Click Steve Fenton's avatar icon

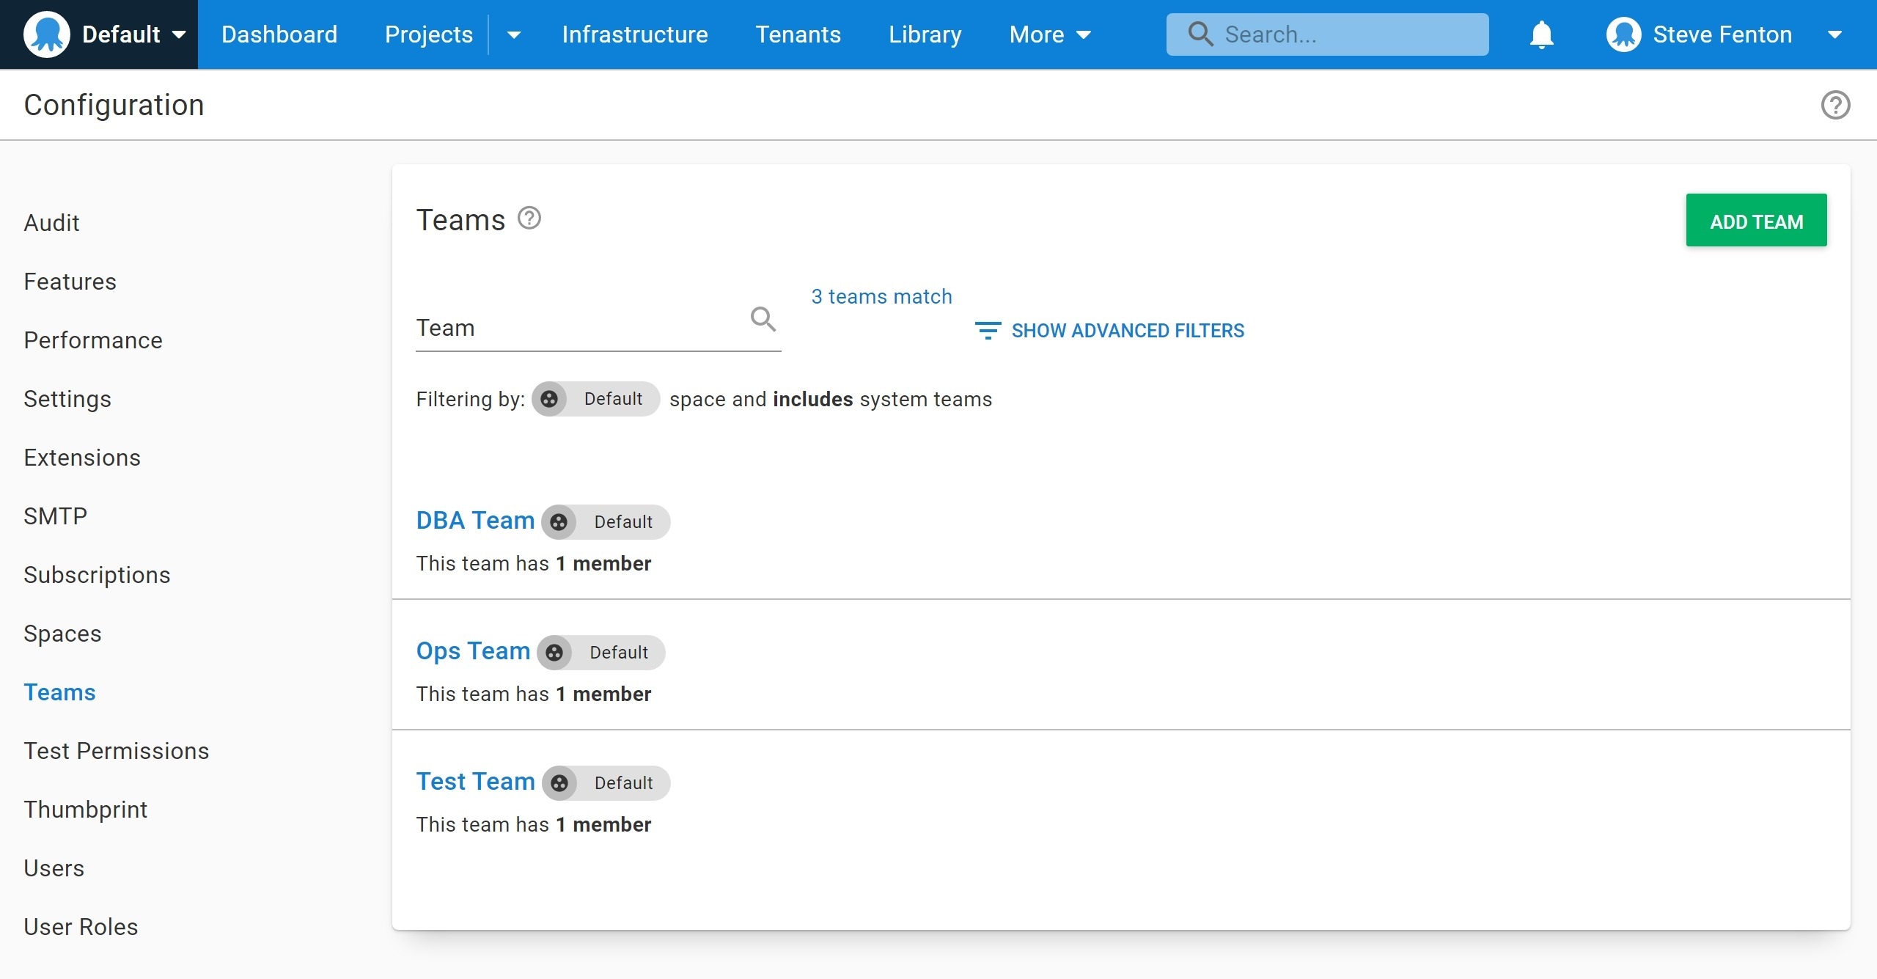[1623, 34]
